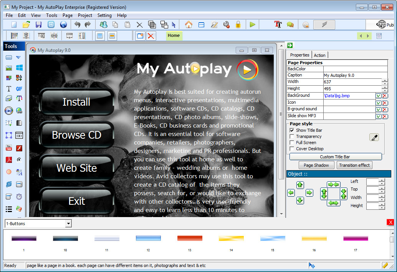Select the Flash object tool
Screen dimensions: 397x272
click(x=19, y=148)
